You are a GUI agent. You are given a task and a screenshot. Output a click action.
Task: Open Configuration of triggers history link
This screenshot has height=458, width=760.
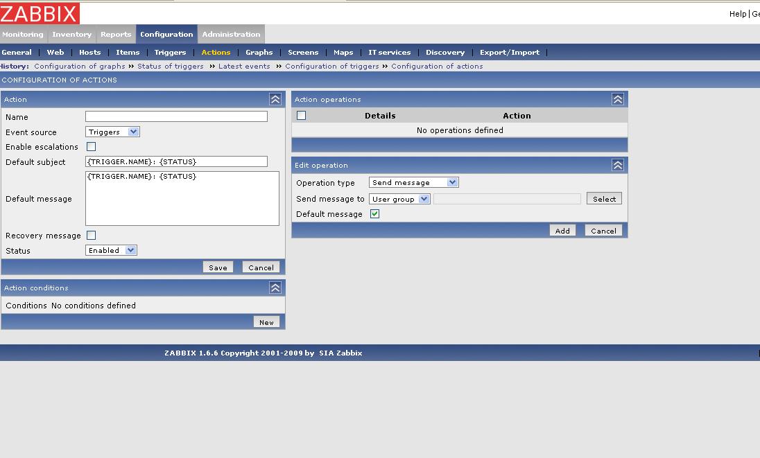pyautogui.click(x=331, y=66)
